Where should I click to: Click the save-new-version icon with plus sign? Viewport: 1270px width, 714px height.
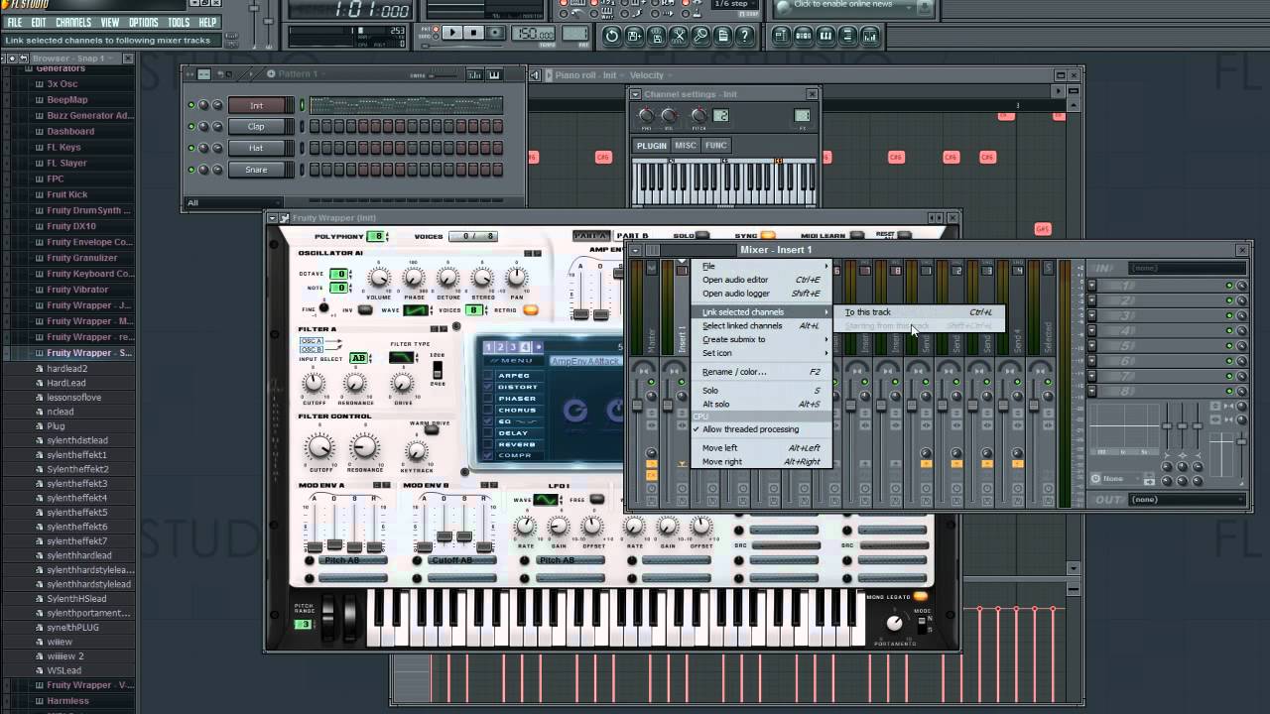635,36
